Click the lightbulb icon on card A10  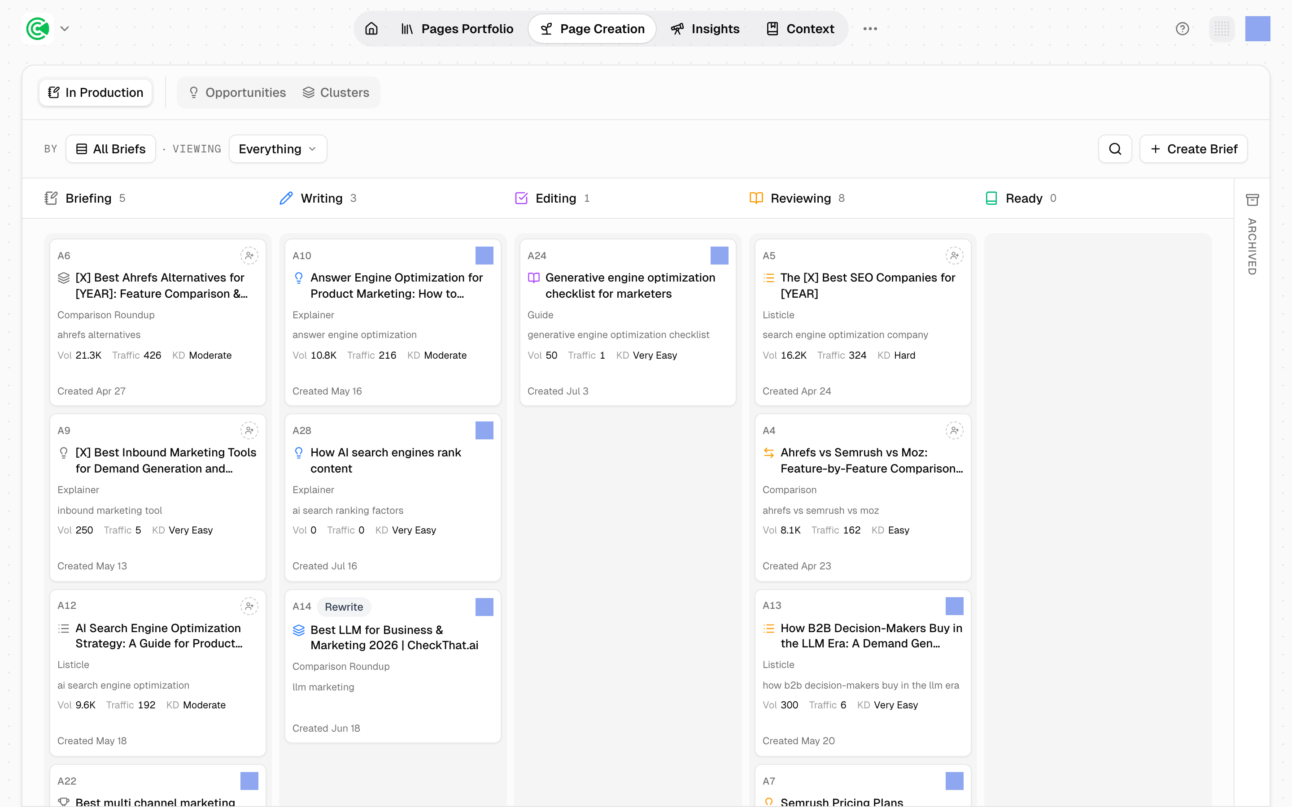point(299,278)
